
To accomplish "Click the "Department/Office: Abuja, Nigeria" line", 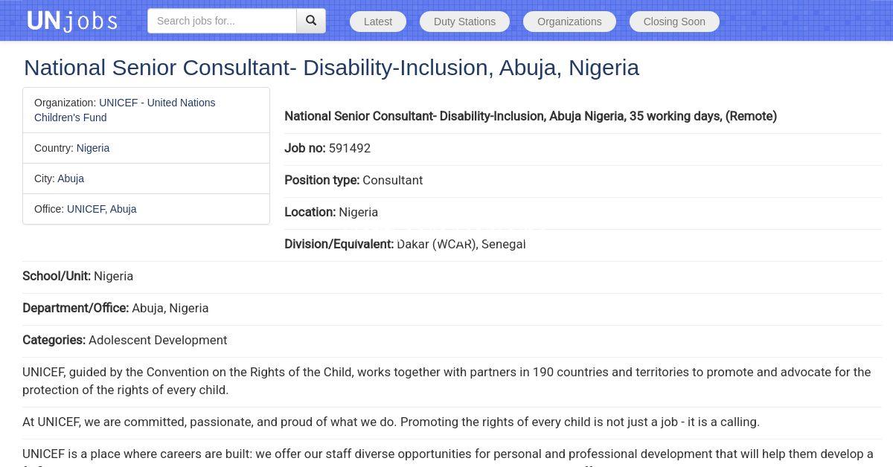I will pos(115,308).
